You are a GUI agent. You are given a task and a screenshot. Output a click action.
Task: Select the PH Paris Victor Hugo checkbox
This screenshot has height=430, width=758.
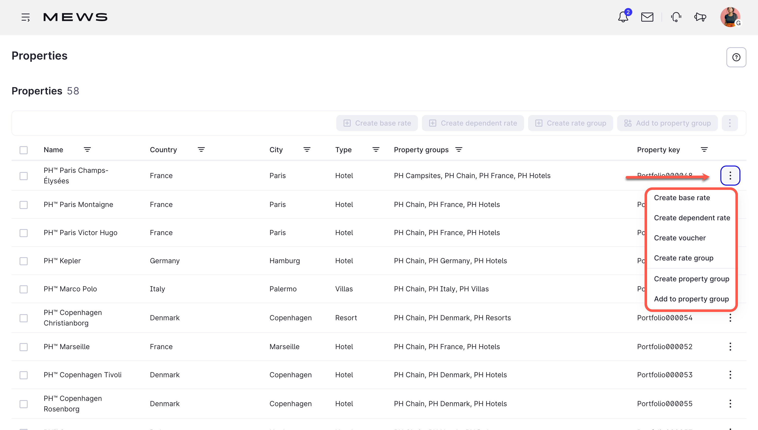tap(24, 233)
